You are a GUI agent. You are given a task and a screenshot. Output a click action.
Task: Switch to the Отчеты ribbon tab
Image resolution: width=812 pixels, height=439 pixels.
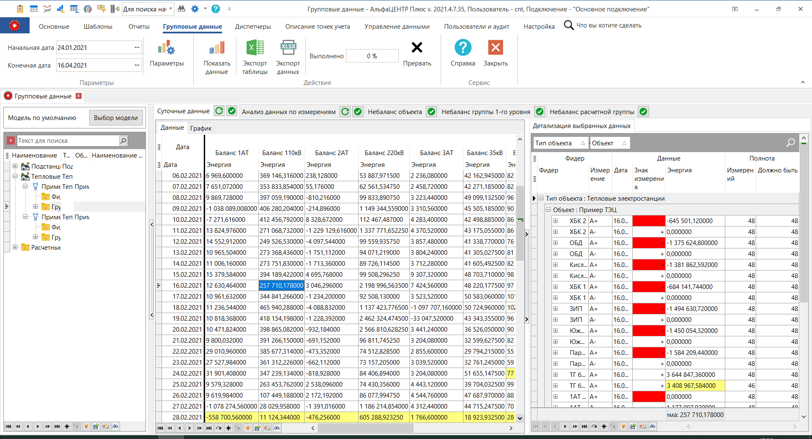click(x=139, y=26)
